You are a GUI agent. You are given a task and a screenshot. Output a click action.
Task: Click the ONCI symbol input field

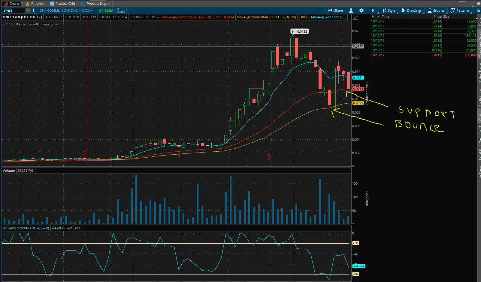coord(14,11)
